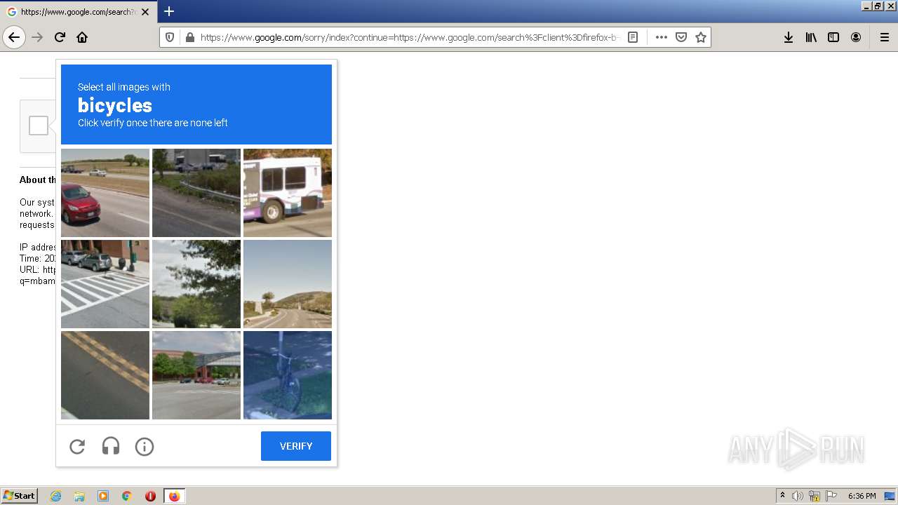
Task: Click the forward navigation arrow
Action: (x=37, y=37)
